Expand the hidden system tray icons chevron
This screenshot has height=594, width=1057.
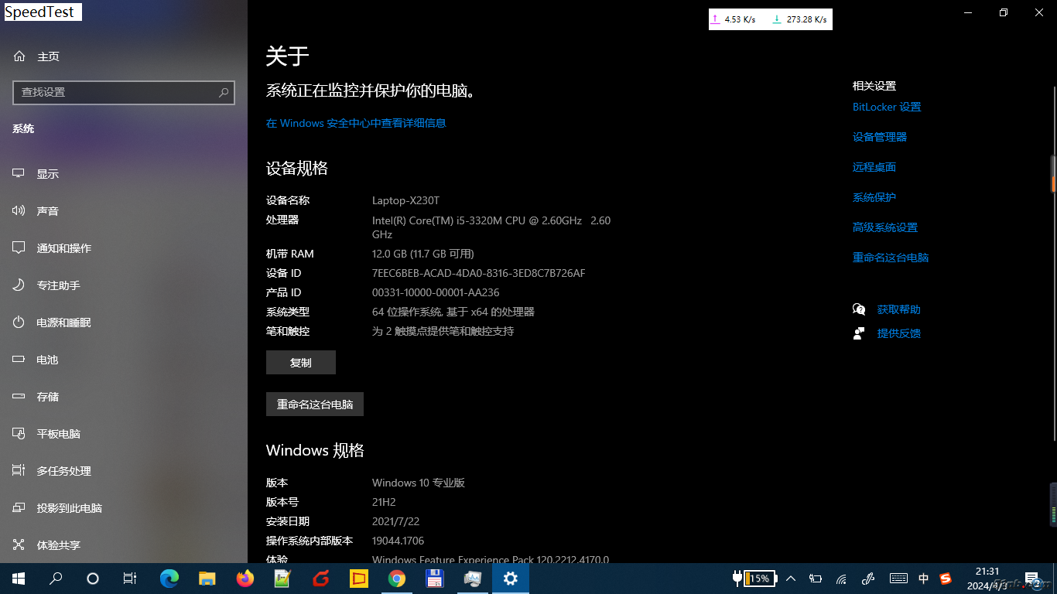791,579
